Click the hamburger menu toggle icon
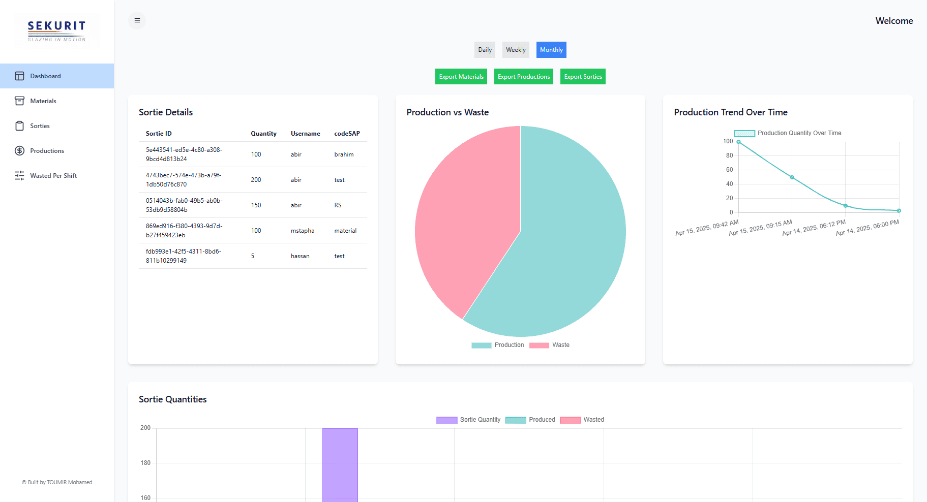Image resolution: width=927 pixels, height=502 pixels. click(137, 20)
